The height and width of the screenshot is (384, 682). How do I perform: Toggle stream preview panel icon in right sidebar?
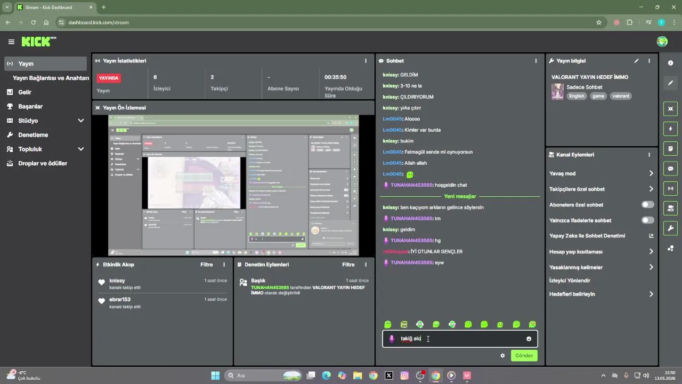(x=670, y=109)
